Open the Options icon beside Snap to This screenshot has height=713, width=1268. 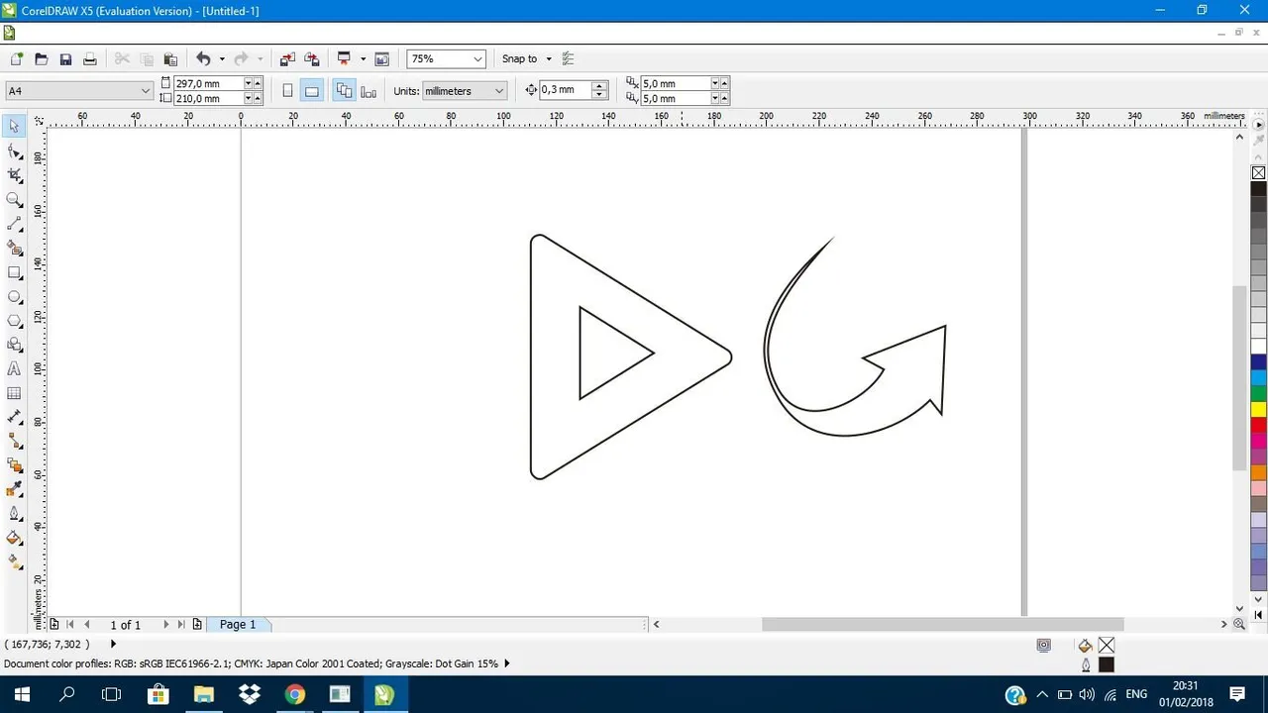coord(568,59)
